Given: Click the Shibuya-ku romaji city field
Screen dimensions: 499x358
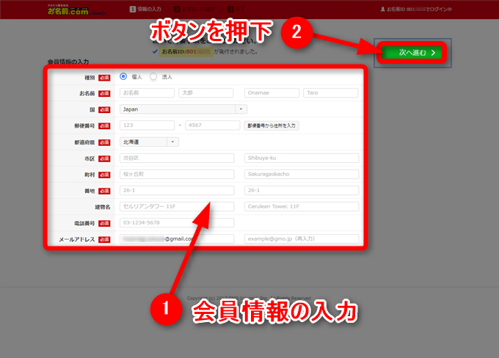Looking at the screenshot, I should [302, 158].
